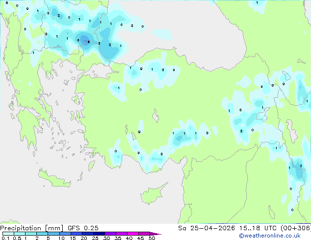Click the legend swatch between 0.1 and 0.5
The height and width of the screenshot is (240, 311).
(8, 234)
